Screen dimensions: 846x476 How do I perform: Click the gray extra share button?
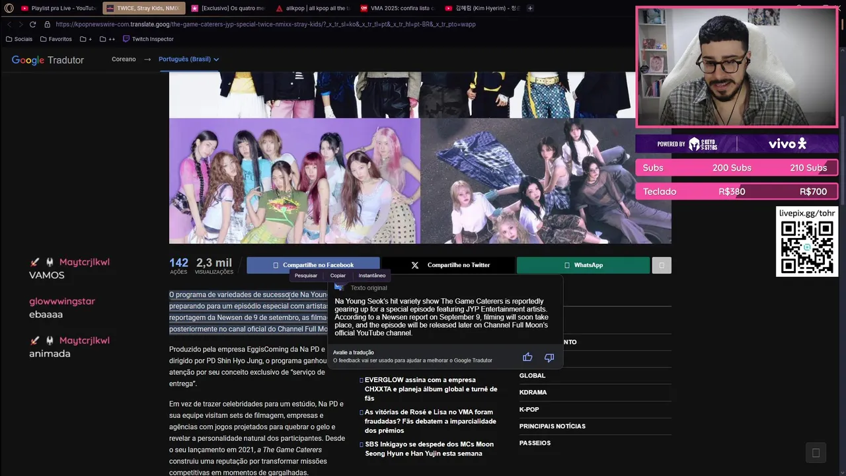(x=662, y=265)
